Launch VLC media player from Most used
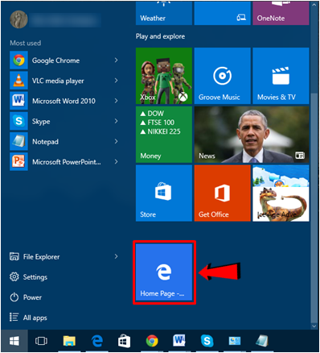This screenshot has width=320, height=353. (x=64, y=81)
